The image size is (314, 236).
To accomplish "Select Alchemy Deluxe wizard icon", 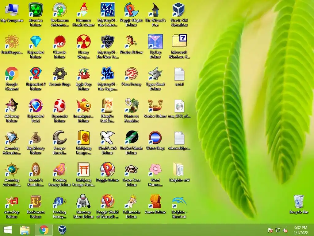I will click(12, 106).
